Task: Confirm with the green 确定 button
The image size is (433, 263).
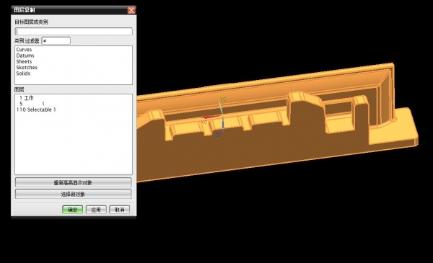Action: pyautogui.click(x=73, y=210)
